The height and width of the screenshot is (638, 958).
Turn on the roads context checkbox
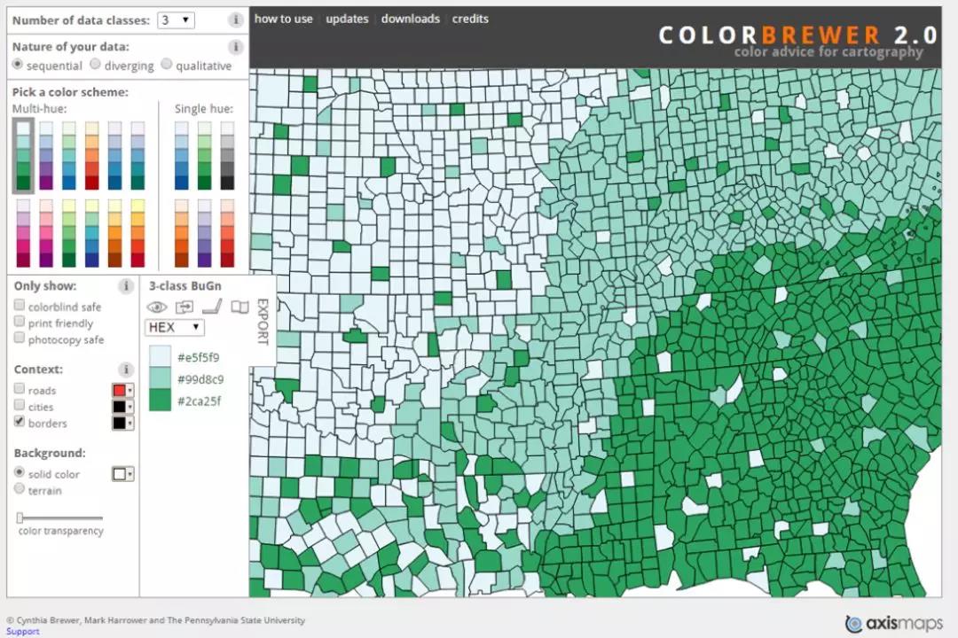(20, 390)
